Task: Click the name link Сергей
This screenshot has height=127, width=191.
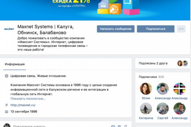Action: coord(163,118)
